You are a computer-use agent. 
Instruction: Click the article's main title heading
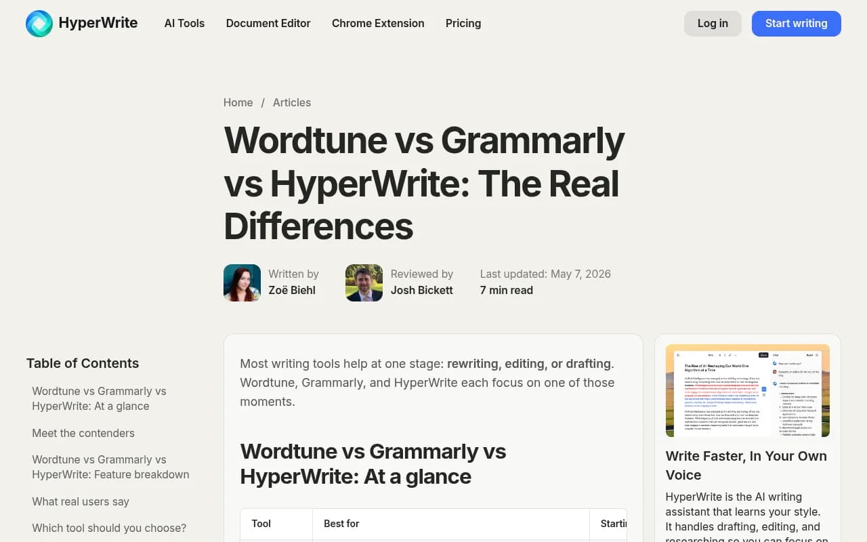(x=424, y=183)
